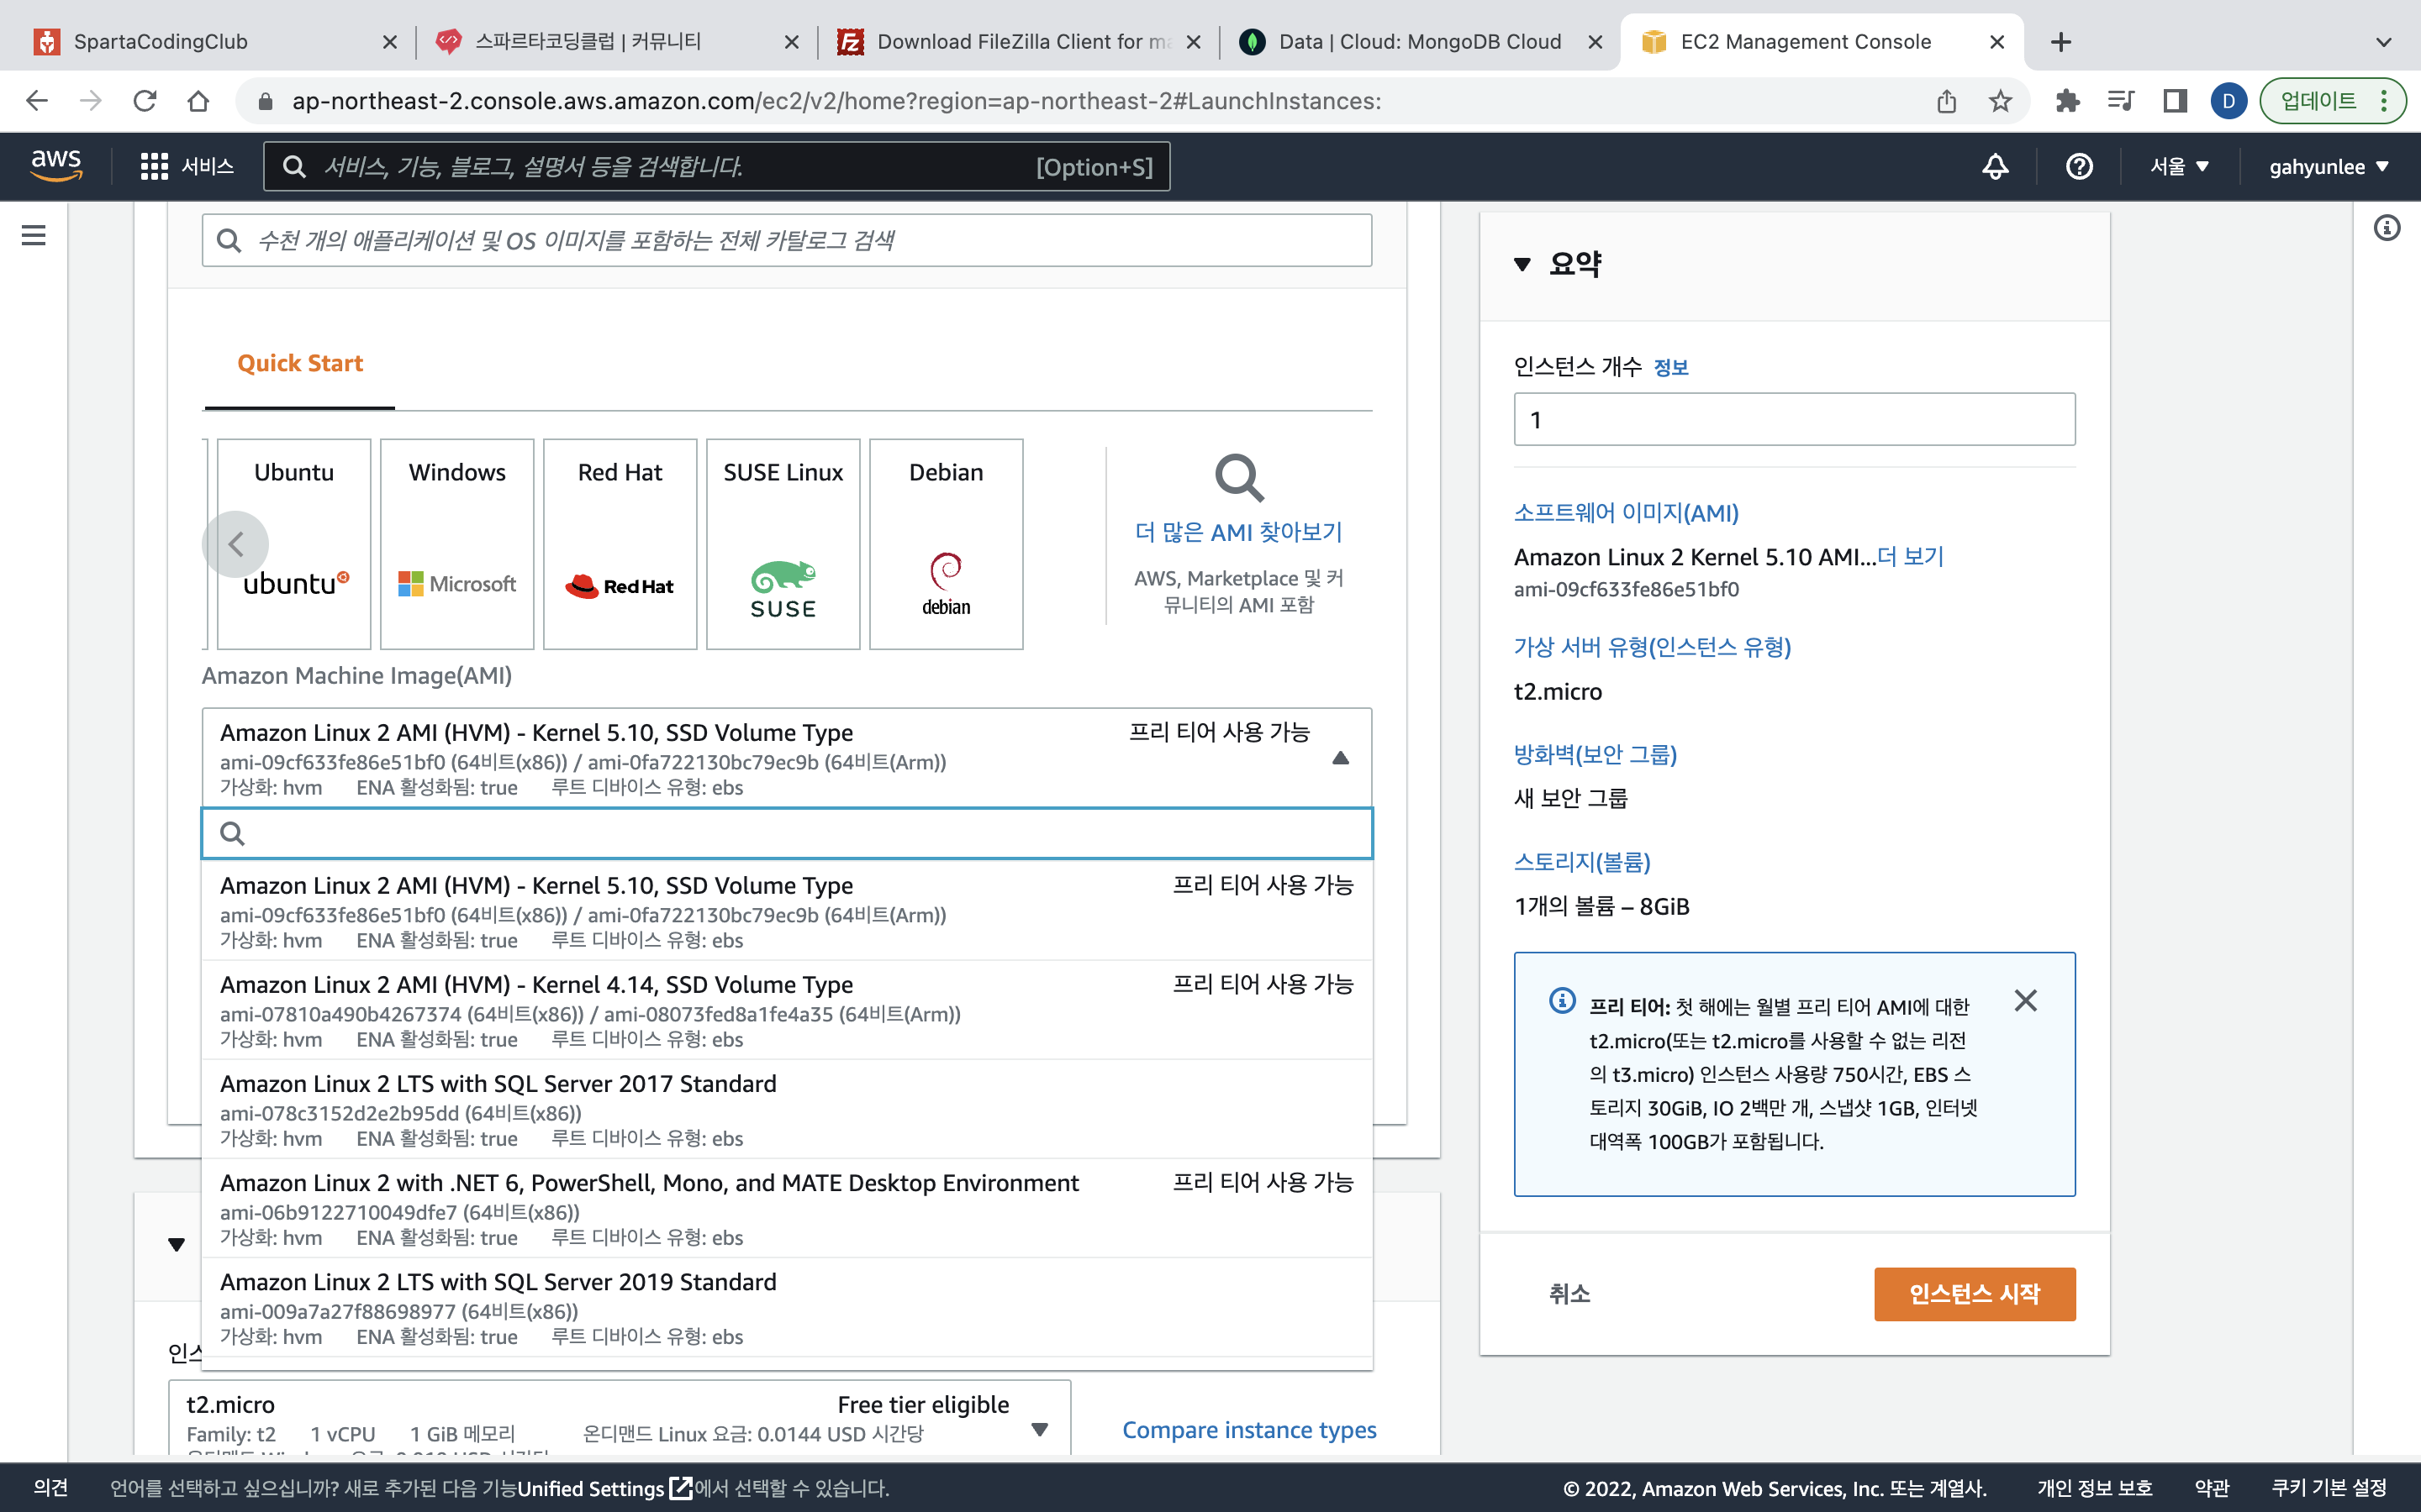Select the Debian AMI tile
Screen dimensions: 2421x1512
[x=947, y=544]
